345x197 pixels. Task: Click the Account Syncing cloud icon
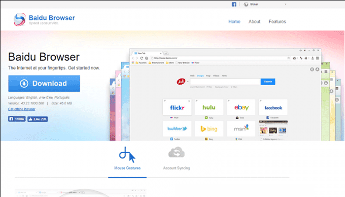click(176, 152)
